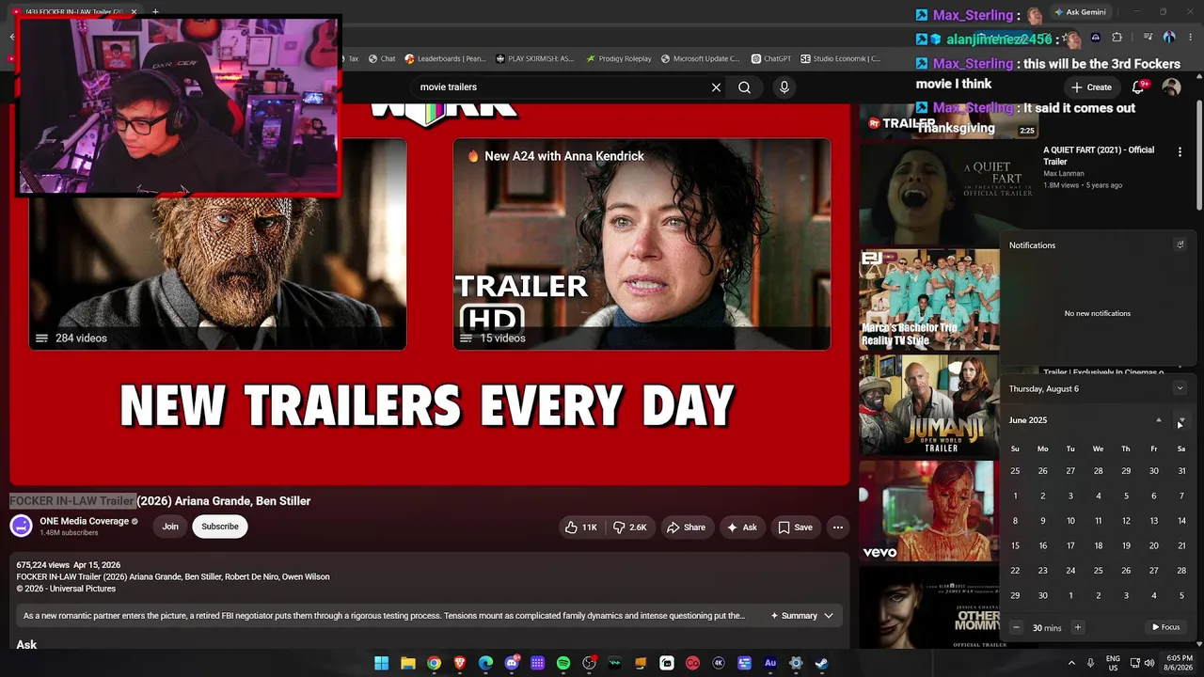
Task: Click the YouTube search magnifier button
Action: (x=744, y=87)
